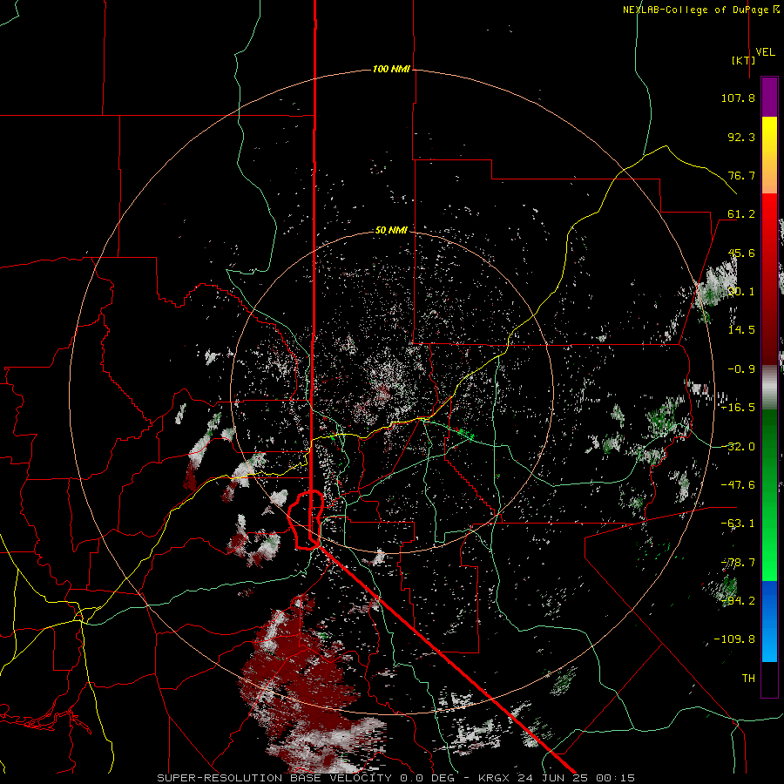Click the SUPER-RESOLUTION BASE VELOCITY caption

274,778
